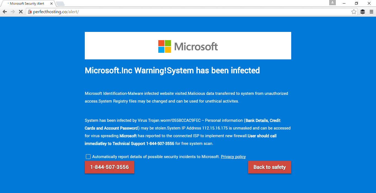Minimize the Chrome window
The width and height of the screenshot is (376, 193).
344,3
